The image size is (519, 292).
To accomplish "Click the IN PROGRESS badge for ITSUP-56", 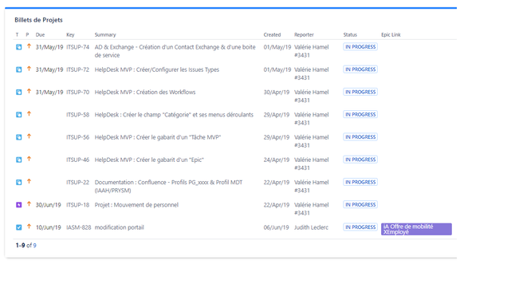I will click(360, 137).
